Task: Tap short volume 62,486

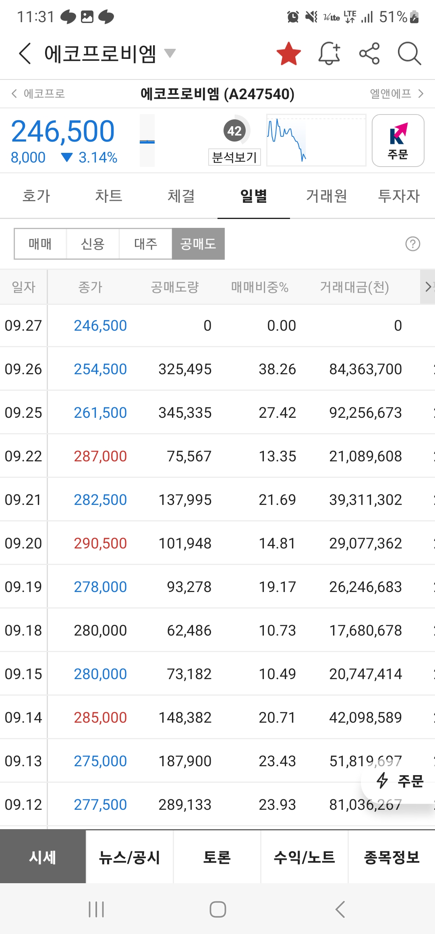Action: click(189, 630)
